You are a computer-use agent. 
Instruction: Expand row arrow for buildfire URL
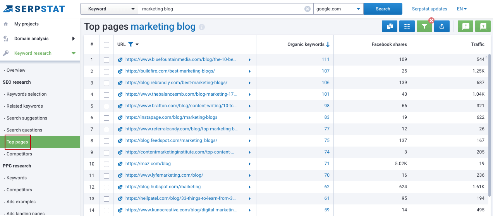(x=250, y=71)
